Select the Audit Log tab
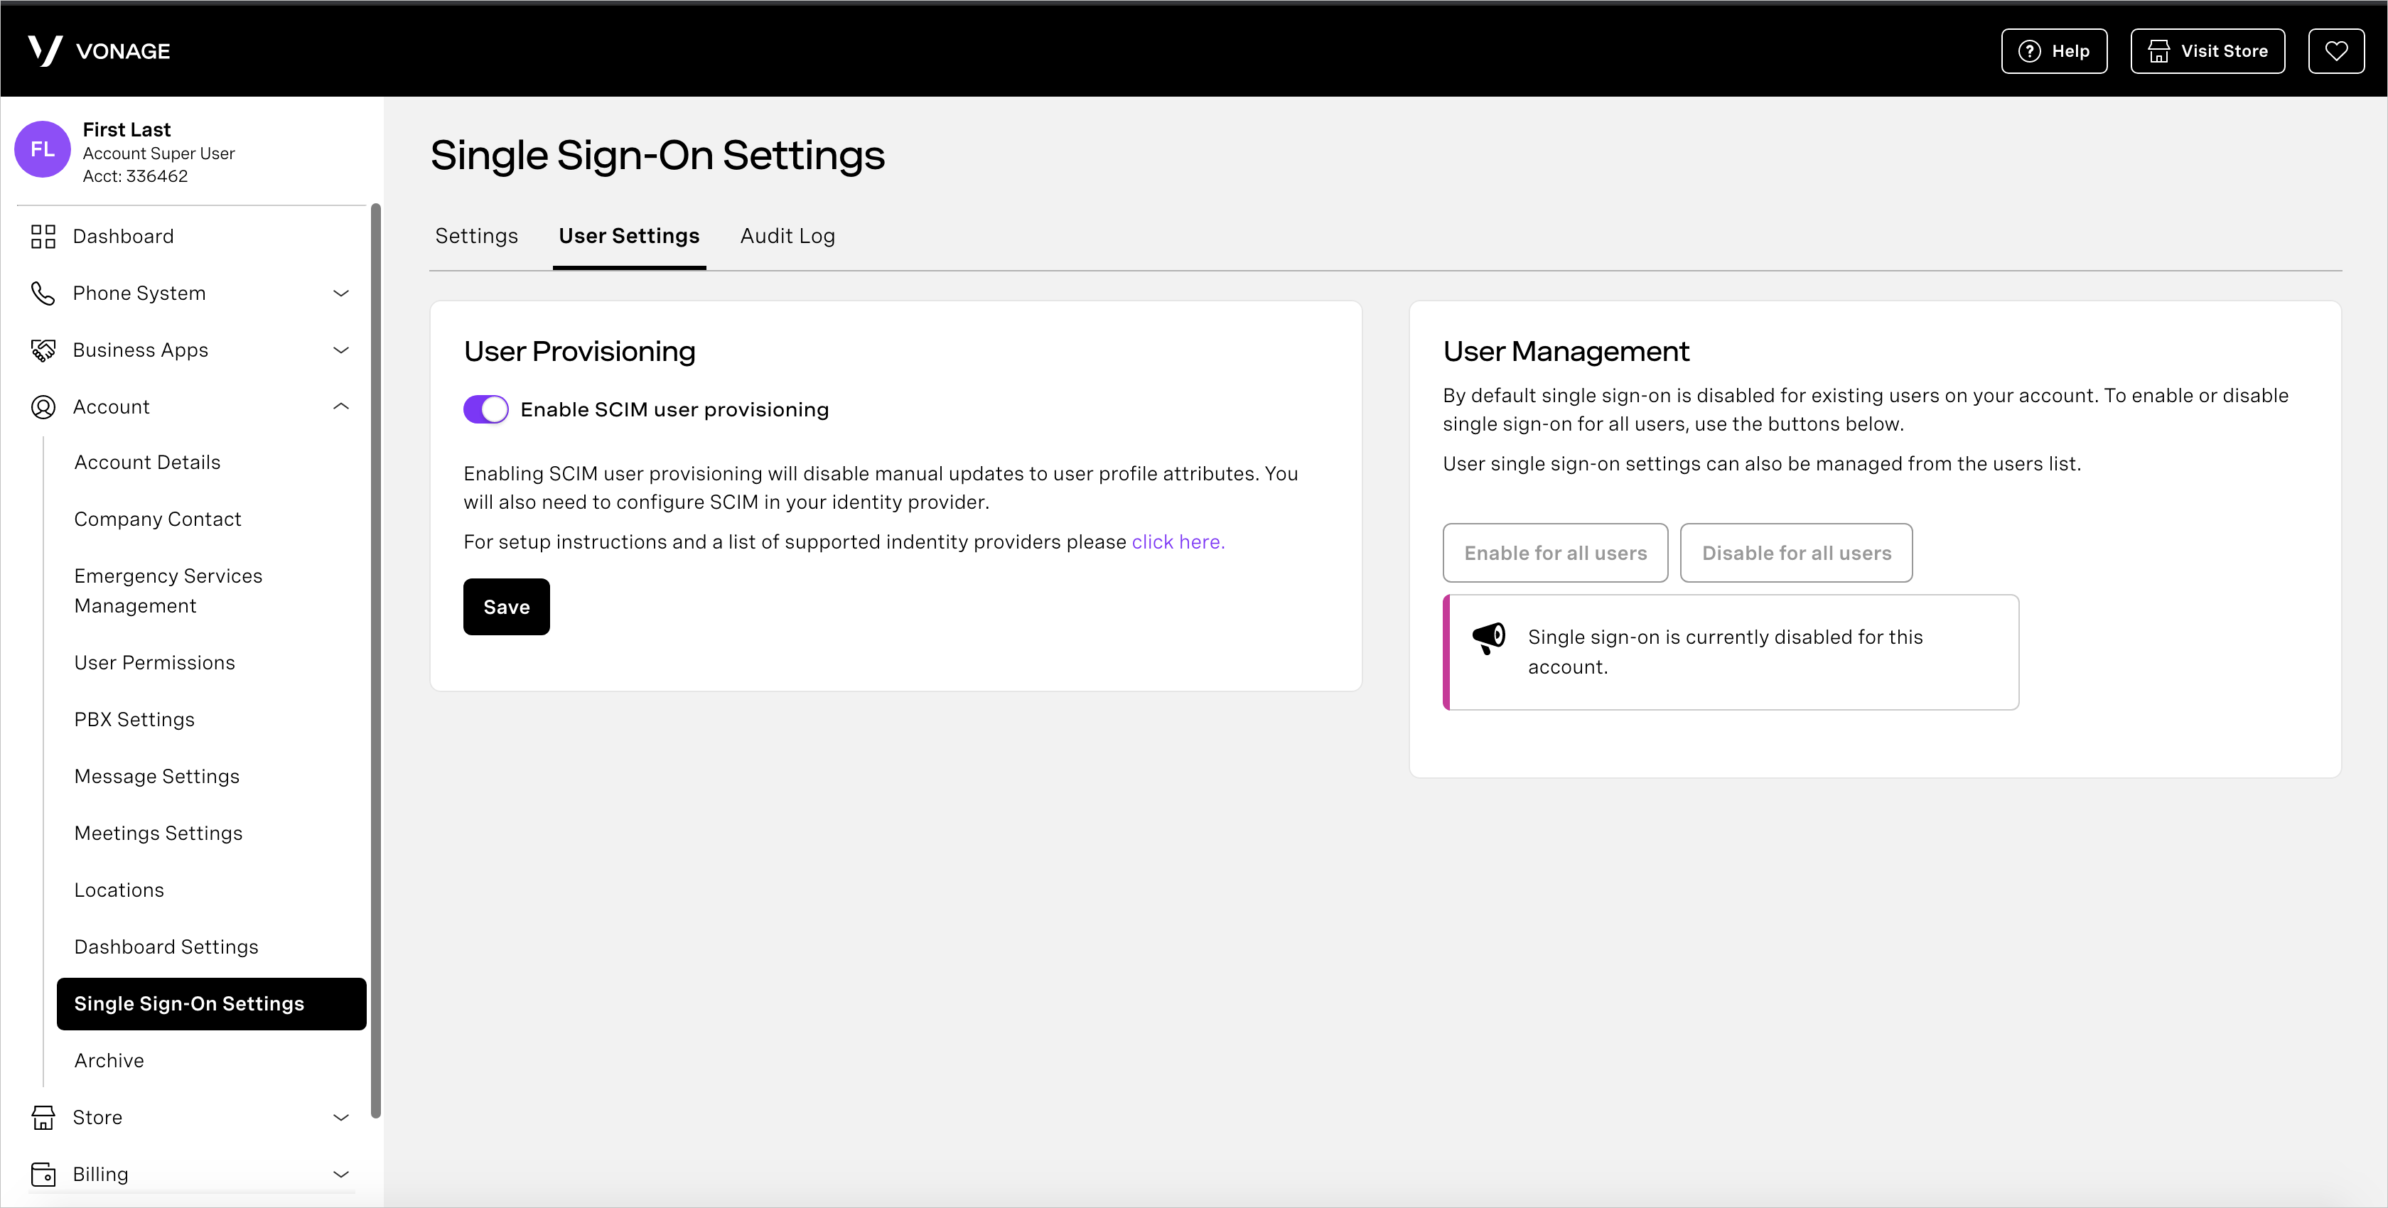 [786, 234]
